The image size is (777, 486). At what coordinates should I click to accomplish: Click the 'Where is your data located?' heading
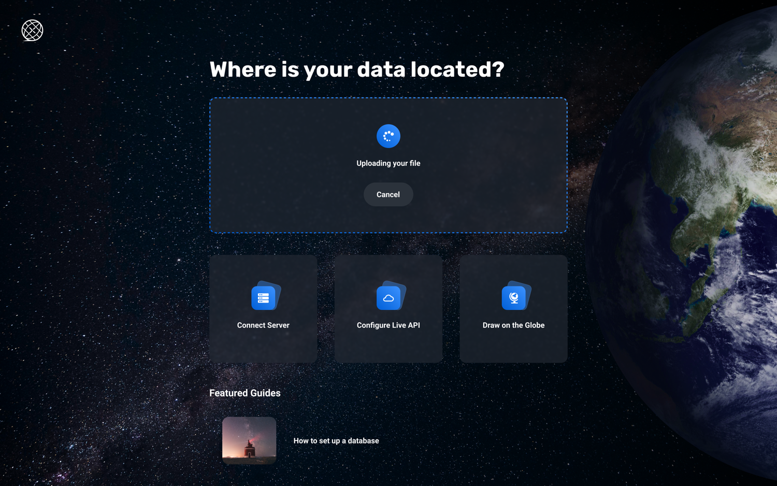pyautogui.click(x=357, y=69)
